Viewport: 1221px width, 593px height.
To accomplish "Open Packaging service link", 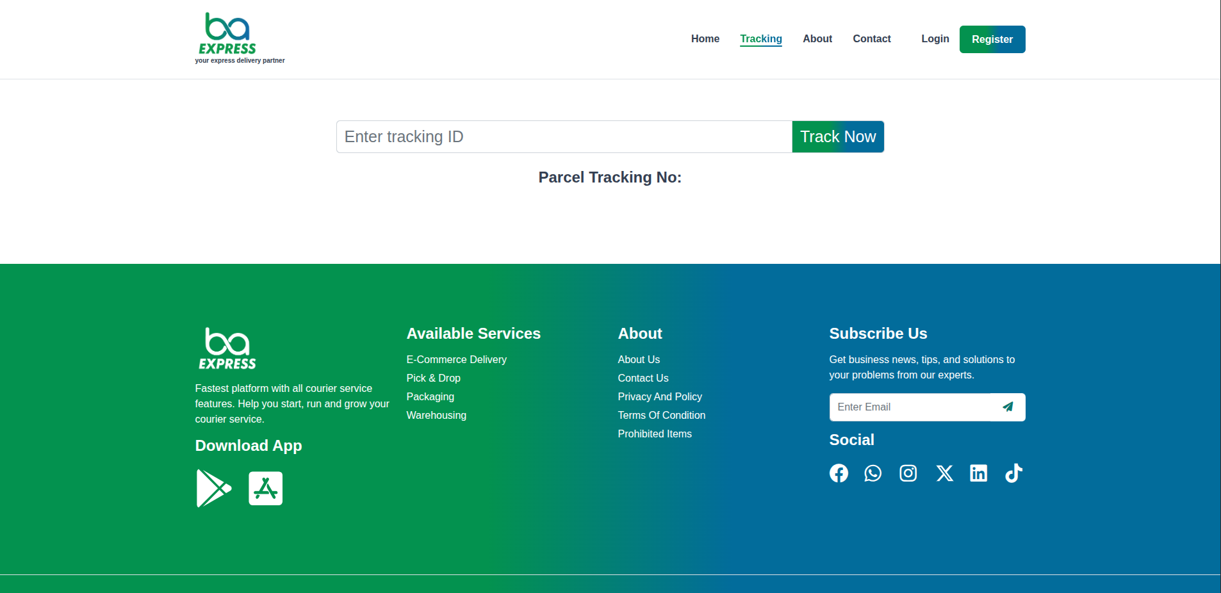I will 430,397.
